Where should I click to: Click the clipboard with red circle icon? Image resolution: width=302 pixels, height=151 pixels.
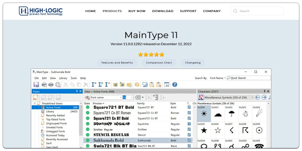(x=159, y=85)
